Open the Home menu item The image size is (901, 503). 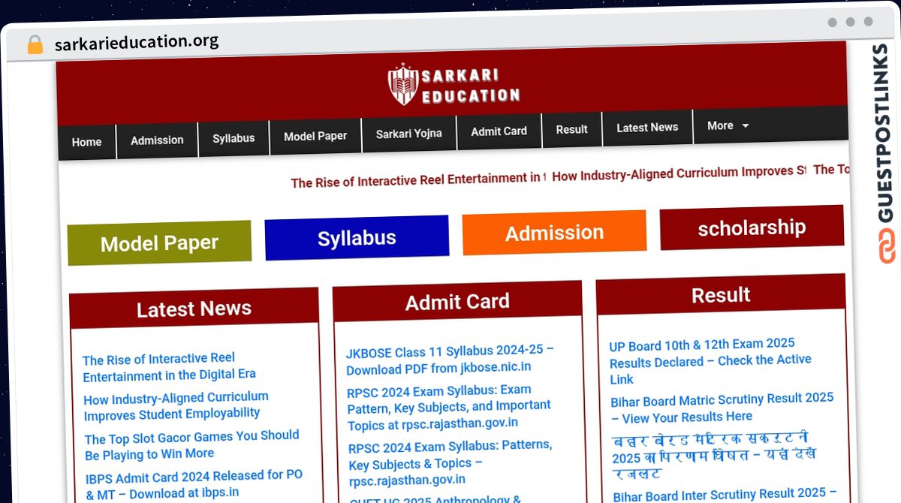click(87, 142)
